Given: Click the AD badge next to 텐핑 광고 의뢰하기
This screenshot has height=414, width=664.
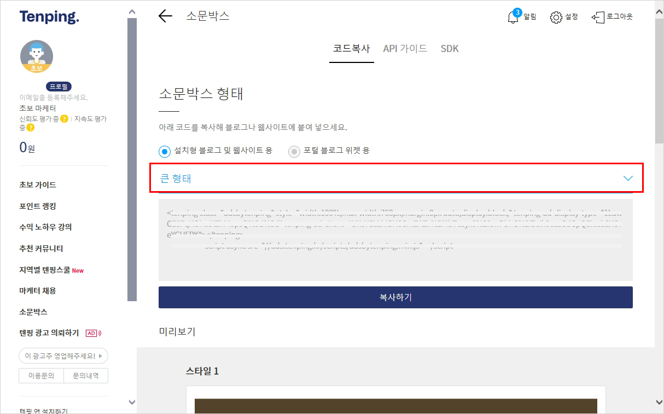Looking at the screenshot, I should [94, 333].
